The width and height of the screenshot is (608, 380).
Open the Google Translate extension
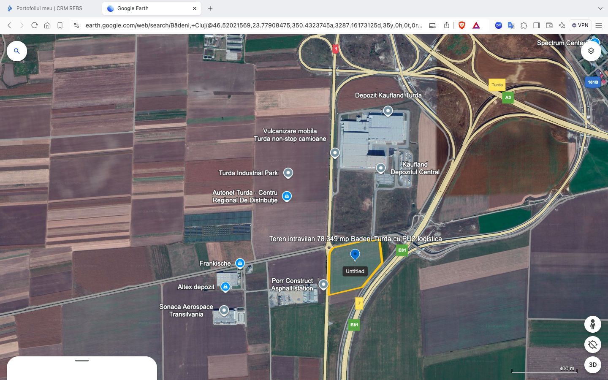(x=511, y=25)
